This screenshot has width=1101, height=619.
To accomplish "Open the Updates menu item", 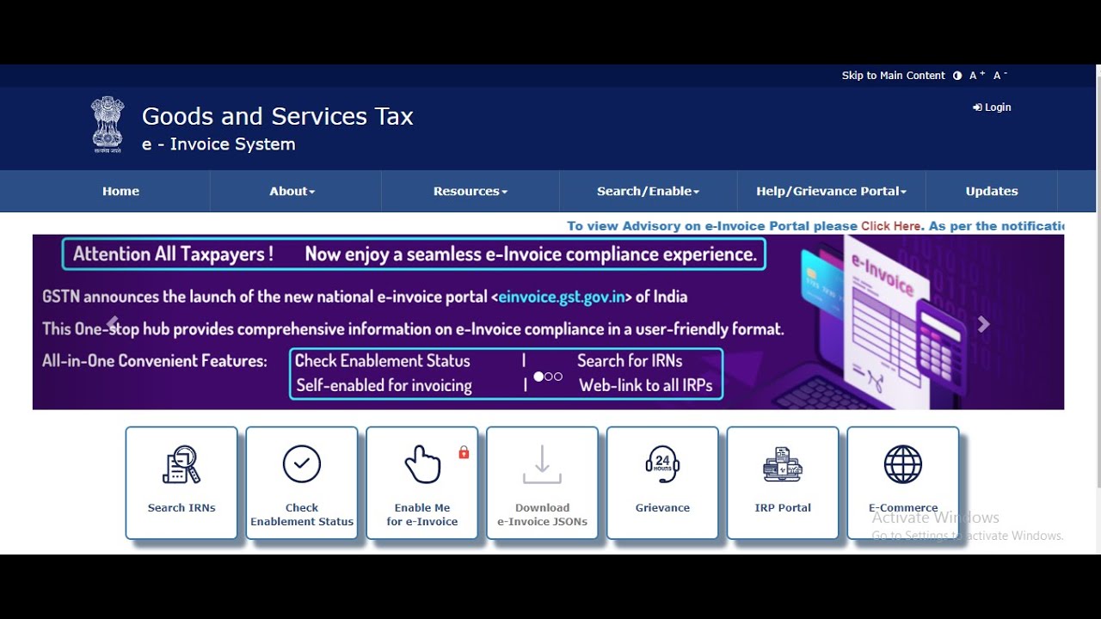I will (992, 191).
